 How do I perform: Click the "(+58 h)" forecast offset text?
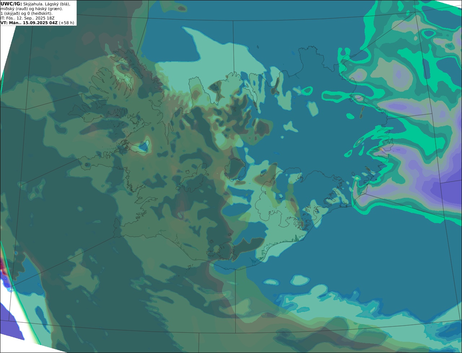(67, 23)
